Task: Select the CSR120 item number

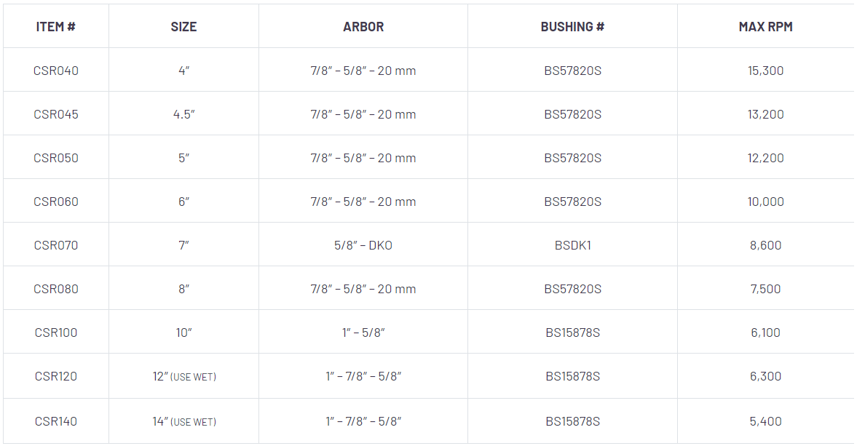Action: click(x=56, y=376)
